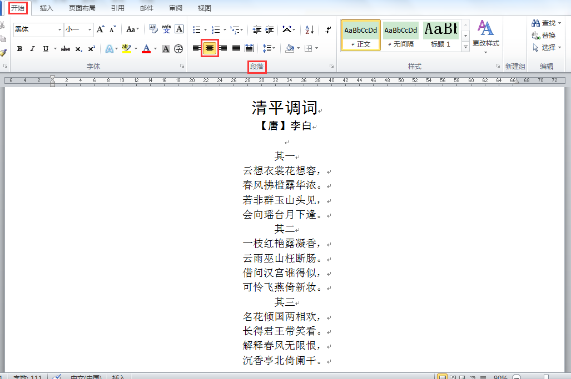
Task: Apply multilevel list
Action: pos(235,29)
